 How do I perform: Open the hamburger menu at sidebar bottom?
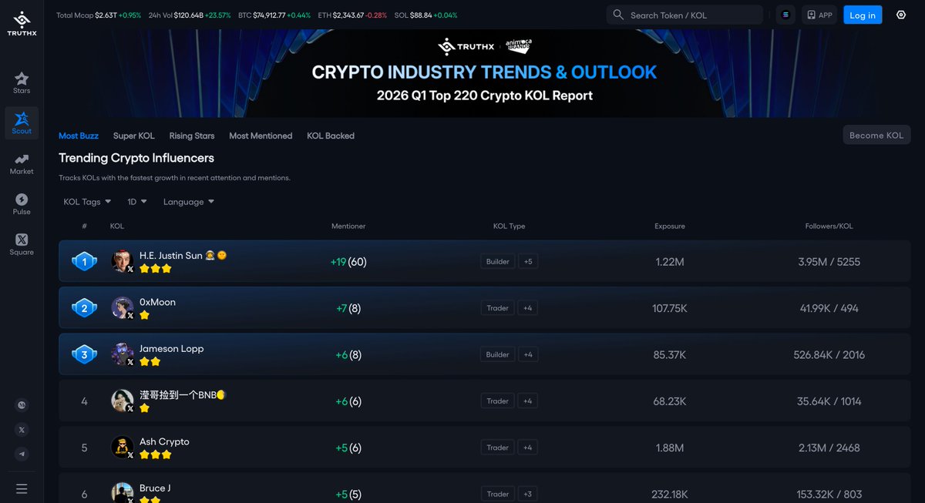coord(22,488)
